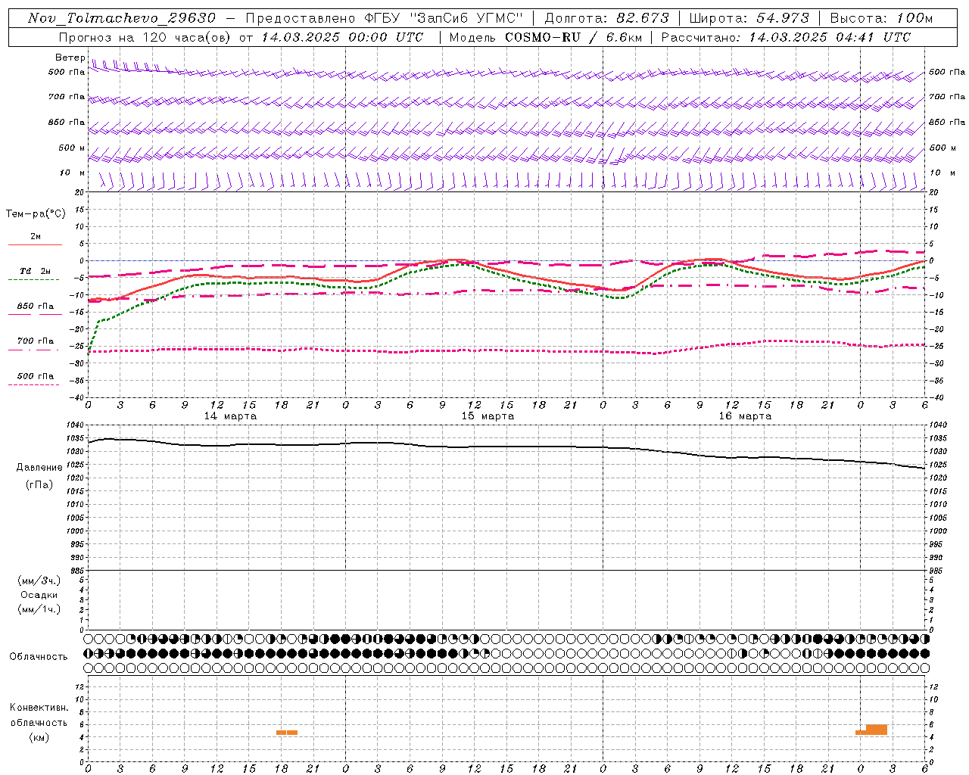Click the Рассчитано: 14.03.2025 04:41 UTC timestamp

click(x=786, y=37)
